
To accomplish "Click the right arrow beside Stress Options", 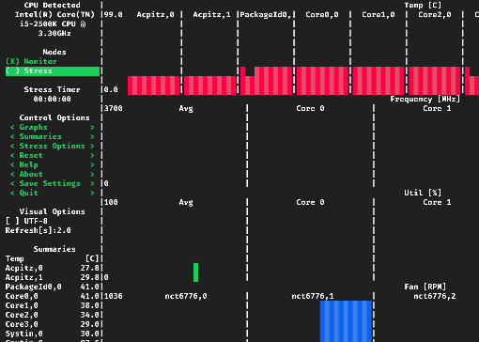I will (x=92, y=146).
